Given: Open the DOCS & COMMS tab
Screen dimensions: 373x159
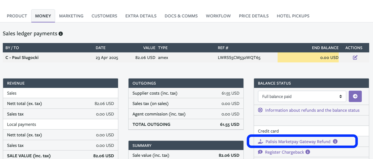Looking at the screenshot, I should click(181, 16).
